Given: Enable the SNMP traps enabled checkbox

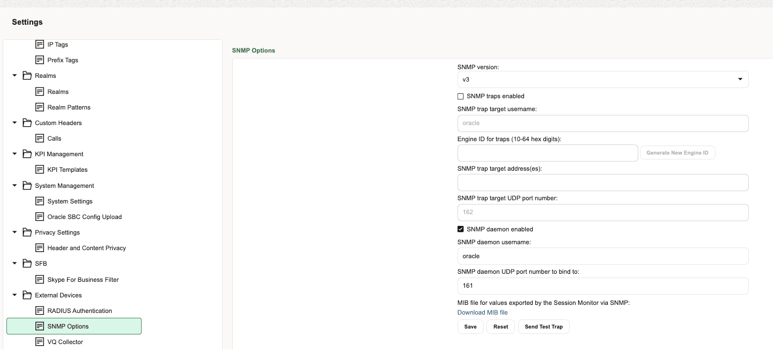Looking at the screenshot, I should coord(460,96).
